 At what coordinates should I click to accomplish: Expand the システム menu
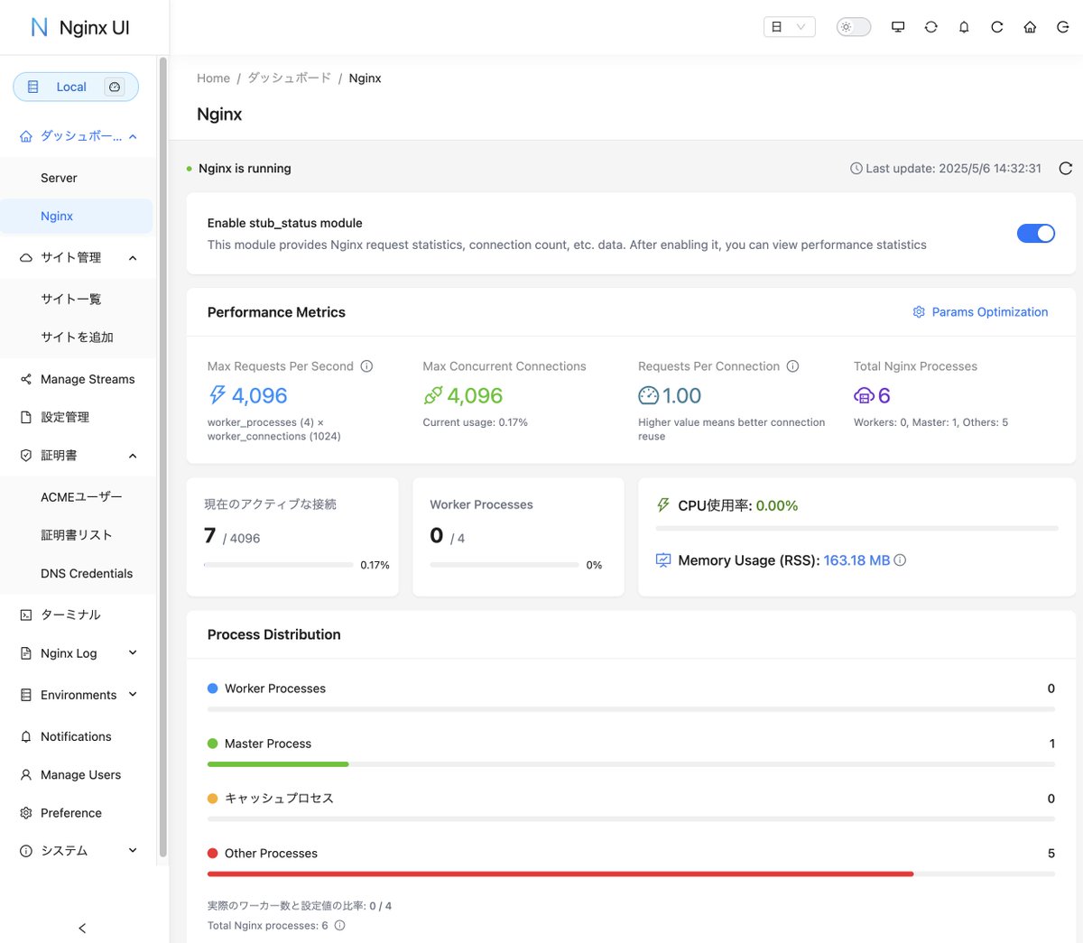(79, 851)
